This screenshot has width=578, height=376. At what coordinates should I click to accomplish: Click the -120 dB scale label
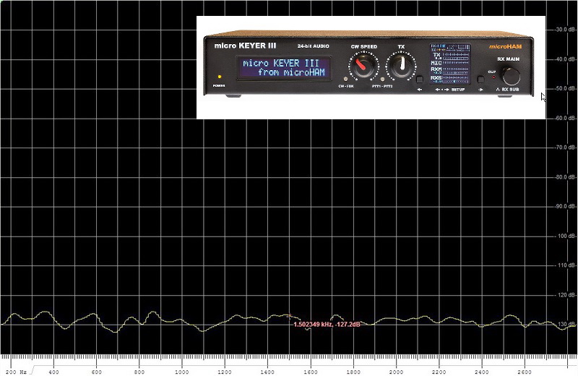(567, 295)
